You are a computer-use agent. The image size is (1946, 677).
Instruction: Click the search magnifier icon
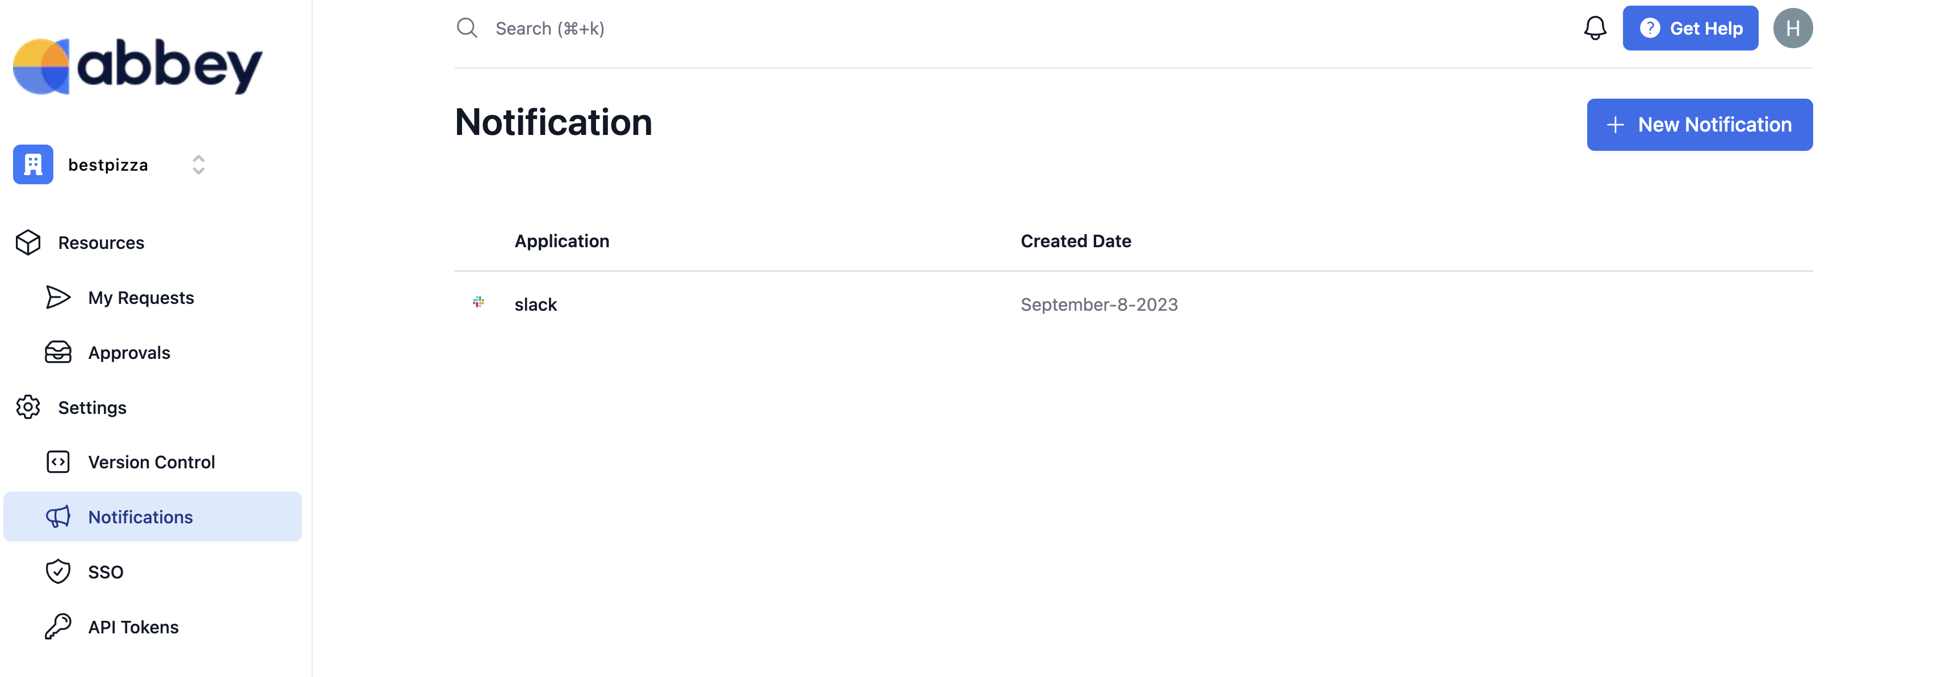pos(467,28)
